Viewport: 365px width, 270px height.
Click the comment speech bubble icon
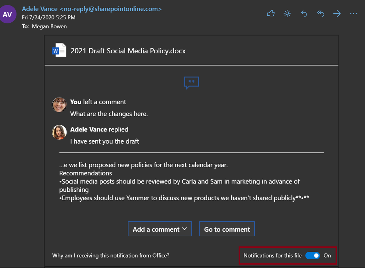pyautogui.click(x=191, y=83)
